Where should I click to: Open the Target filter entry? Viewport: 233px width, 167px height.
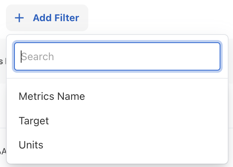coord(34,121)
